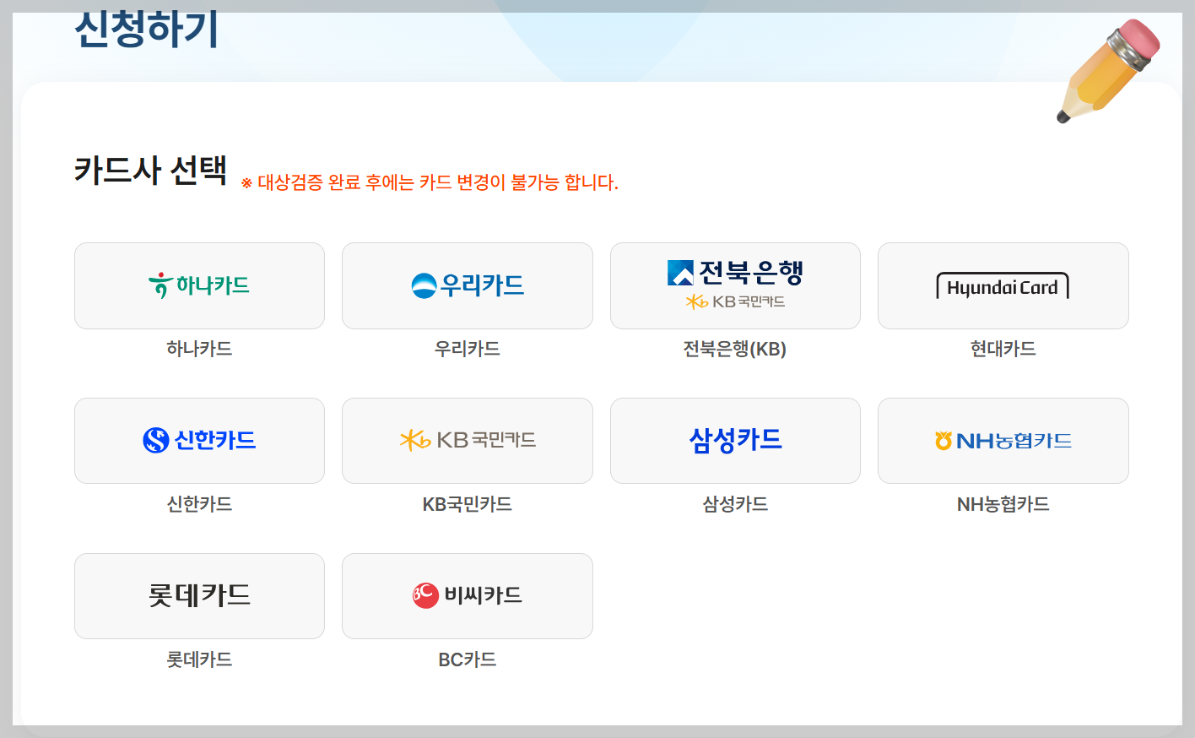
Task: Pick the NH농협카드 logo card
Action: [1003, 441]
